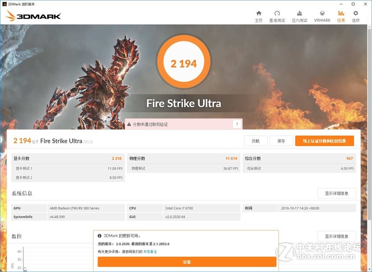Click the score not validated notice text
Image resolution: width=372 pixels, height=272 pixels.
(150, 124)
